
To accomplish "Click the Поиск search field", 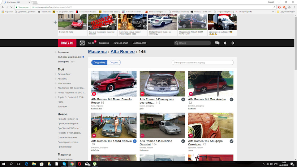I will (192, 43).
